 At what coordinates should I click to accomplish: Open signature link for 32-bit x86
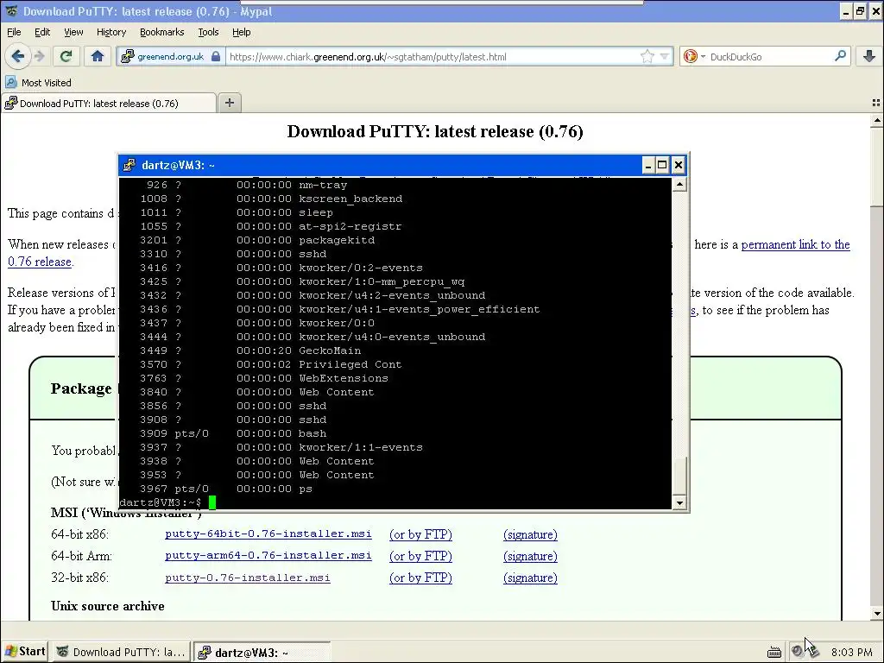pyautogui.click(x=530, y=578)
